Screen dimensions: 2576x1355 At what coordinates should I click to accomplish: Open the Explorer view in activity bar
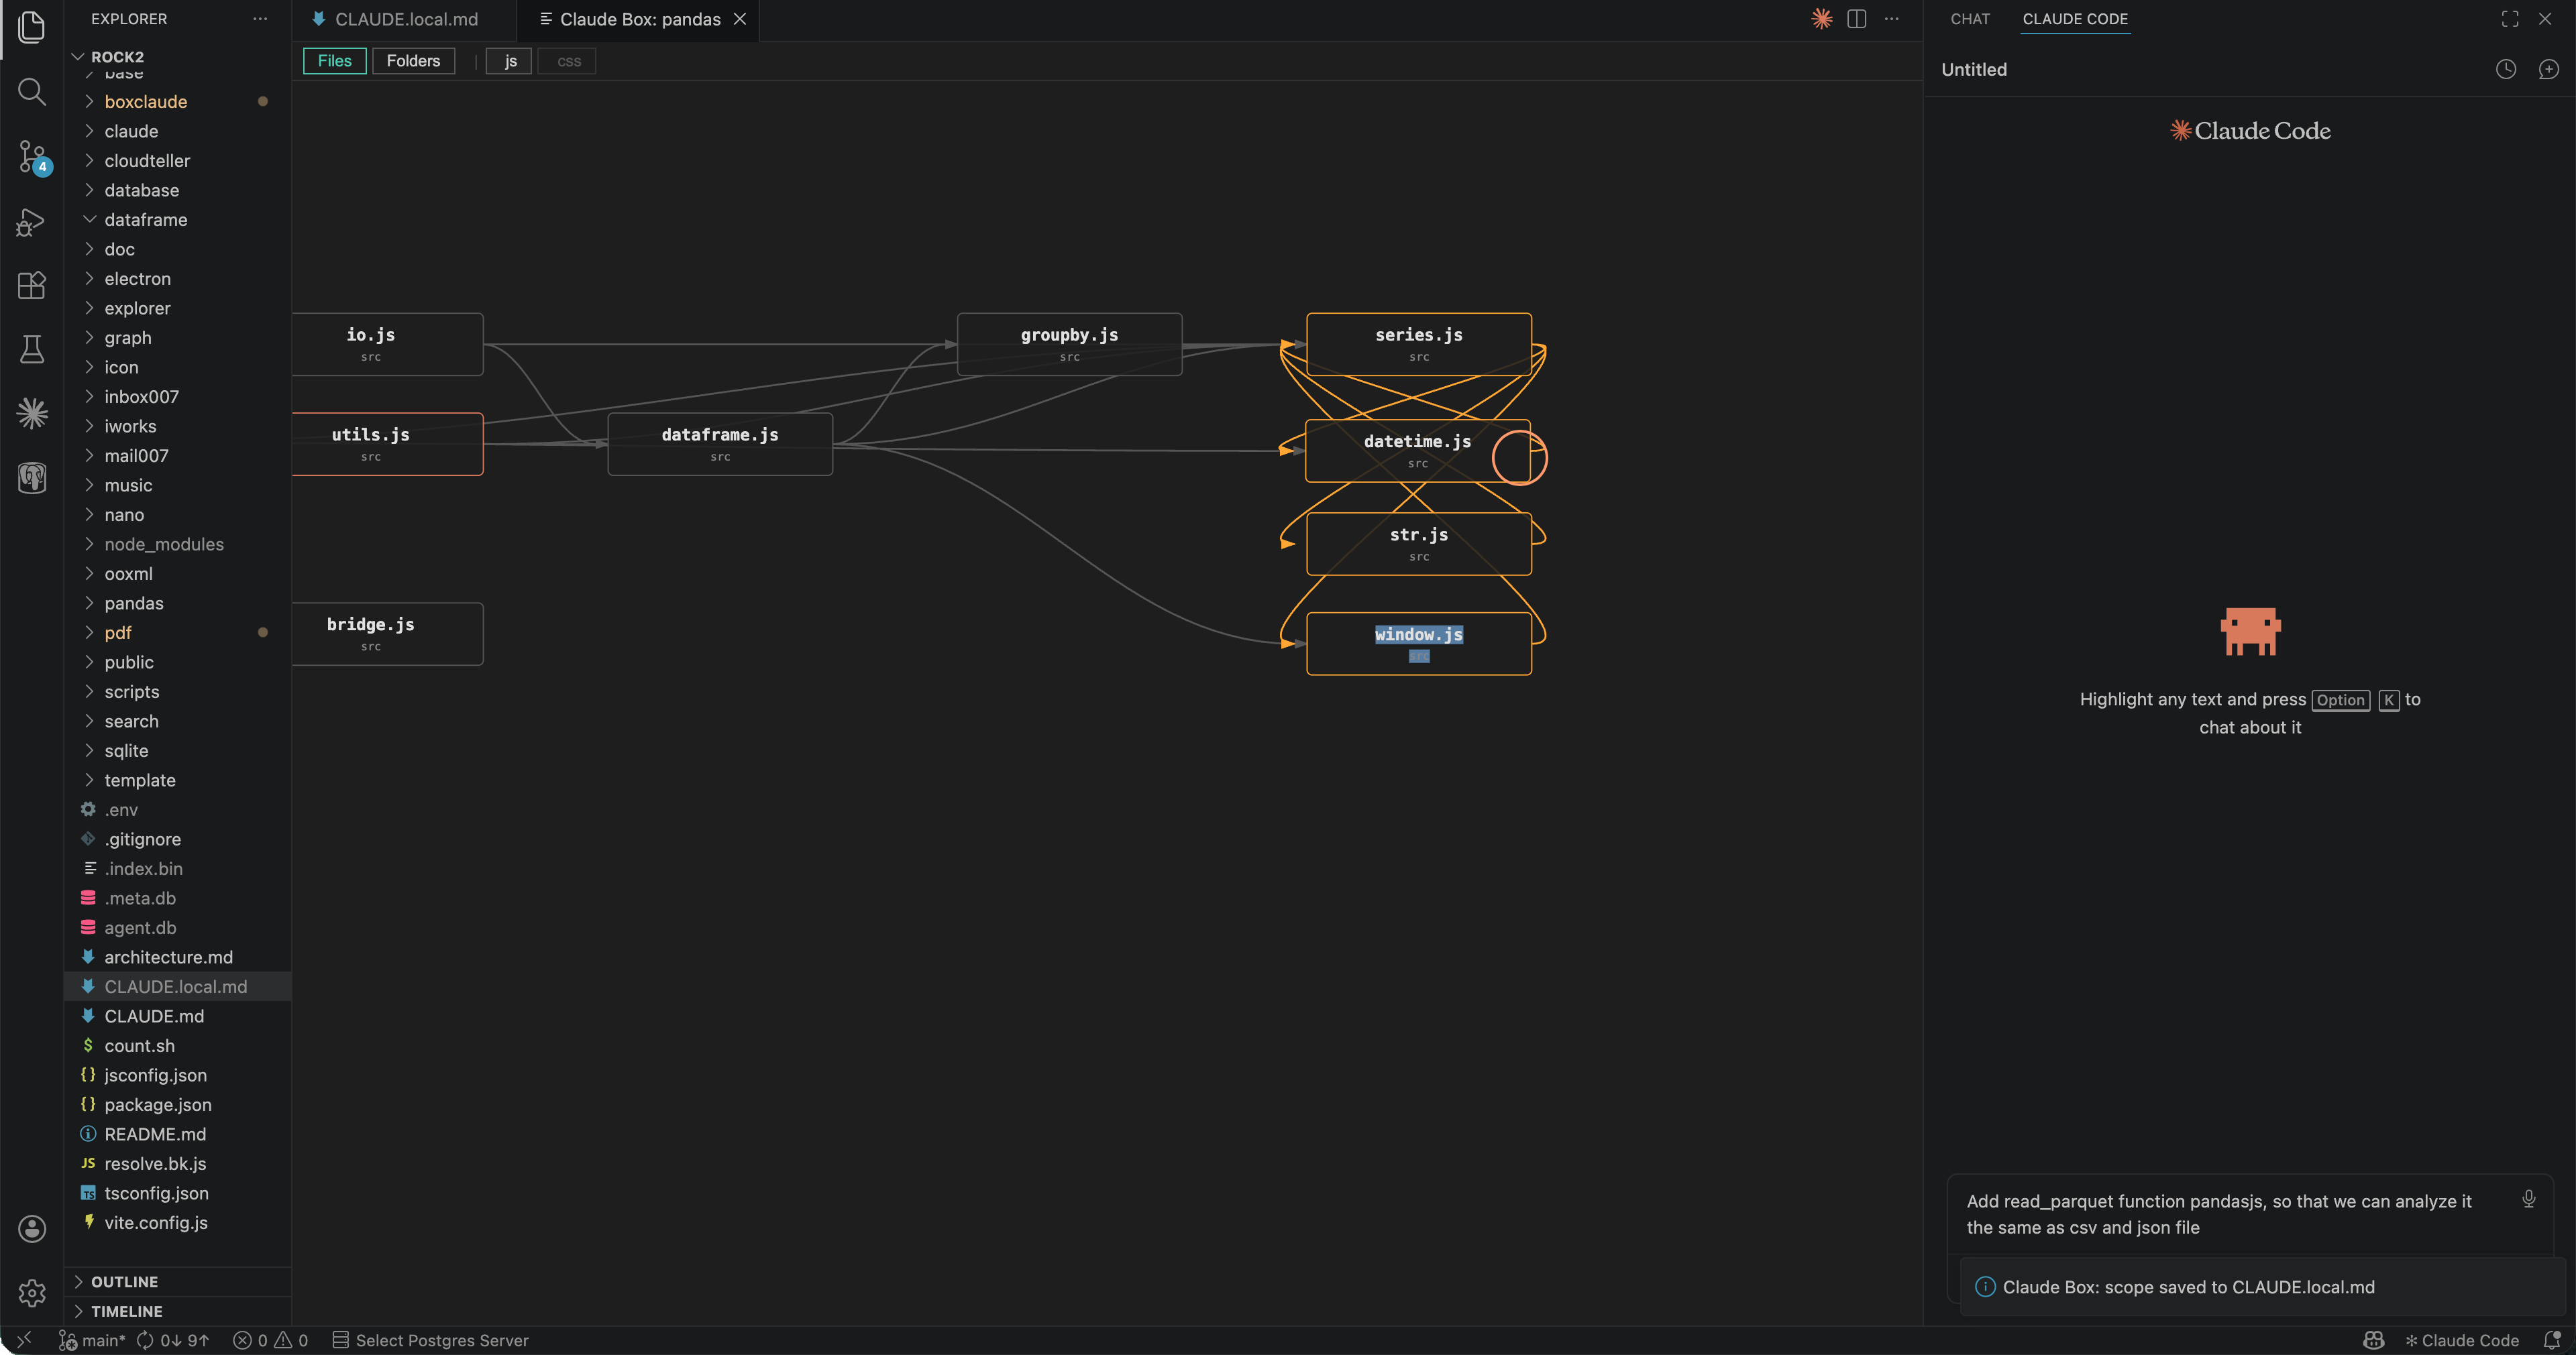32,28
